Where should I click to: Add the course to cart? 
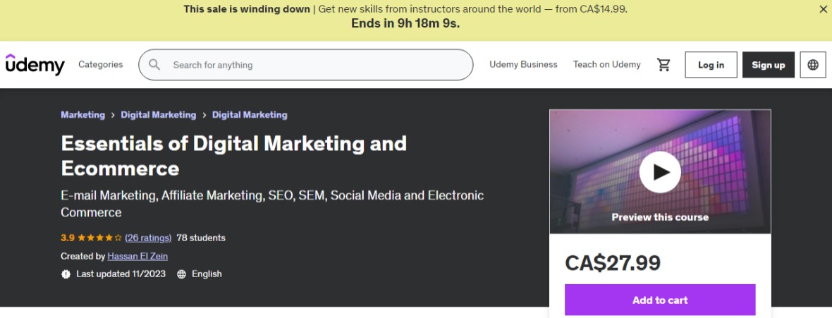[660, 300]
